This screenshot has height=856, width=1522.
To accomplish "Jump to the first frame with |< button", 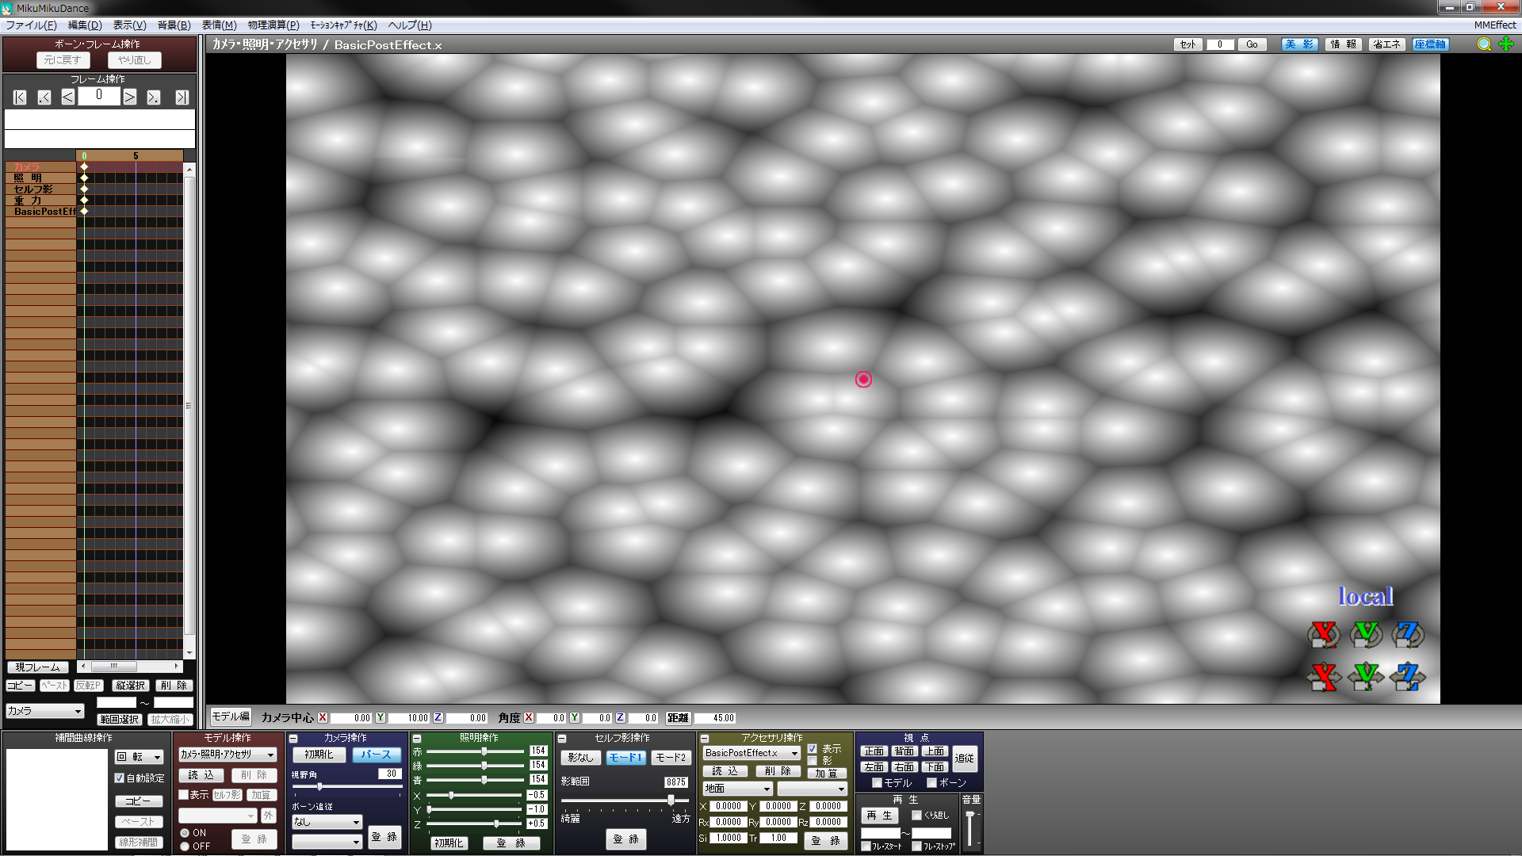I will pos(21,97).
